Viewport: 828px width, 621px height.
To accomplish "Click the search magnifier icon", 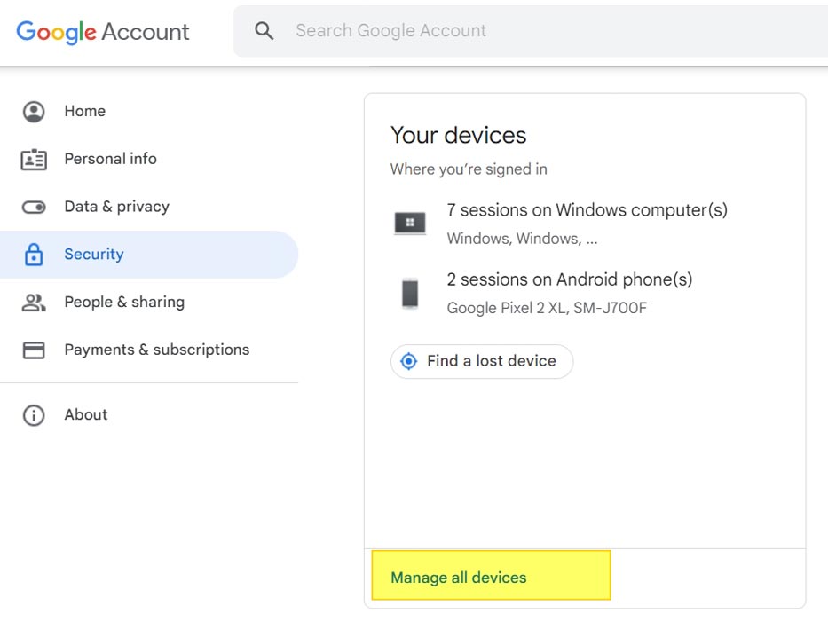I will click(x=264, y=31).
